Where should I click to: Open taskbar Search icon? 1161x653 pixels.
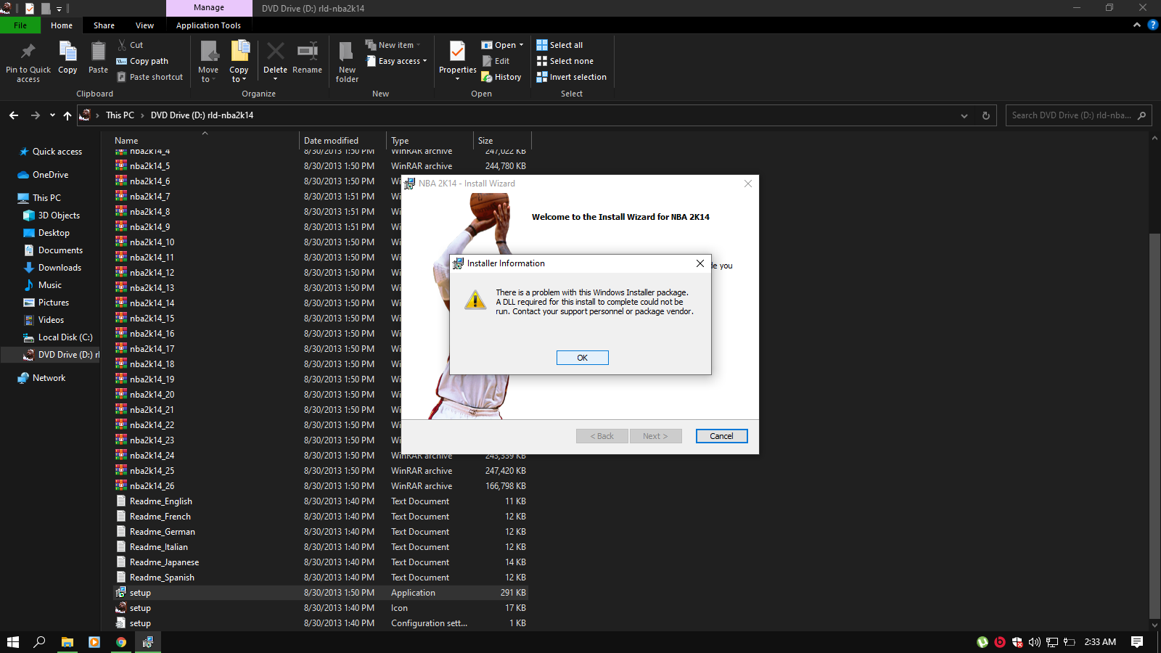pos(40,642)
